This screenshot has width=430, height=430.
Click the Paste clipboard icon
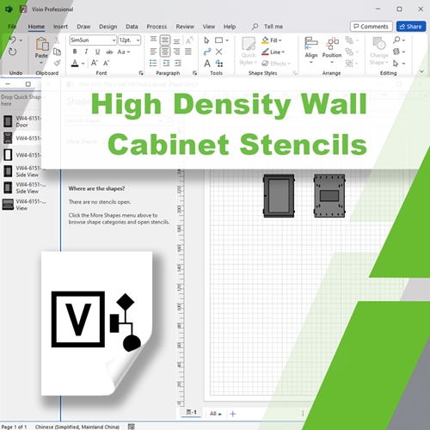42,44
